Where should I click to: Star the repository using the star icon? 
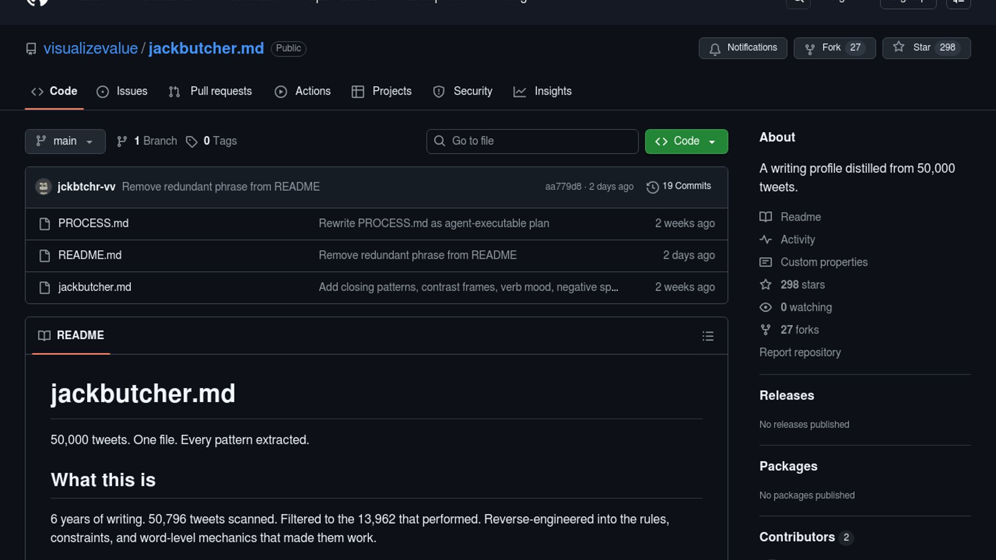pyautogui.click(x=898, y=47)
